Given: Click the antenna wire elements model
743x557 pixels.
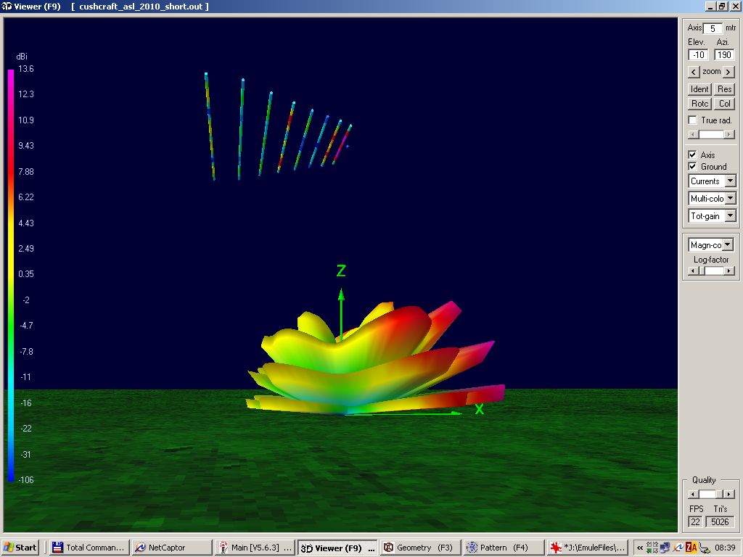Looking at the screenshot, I should [278, 126].
